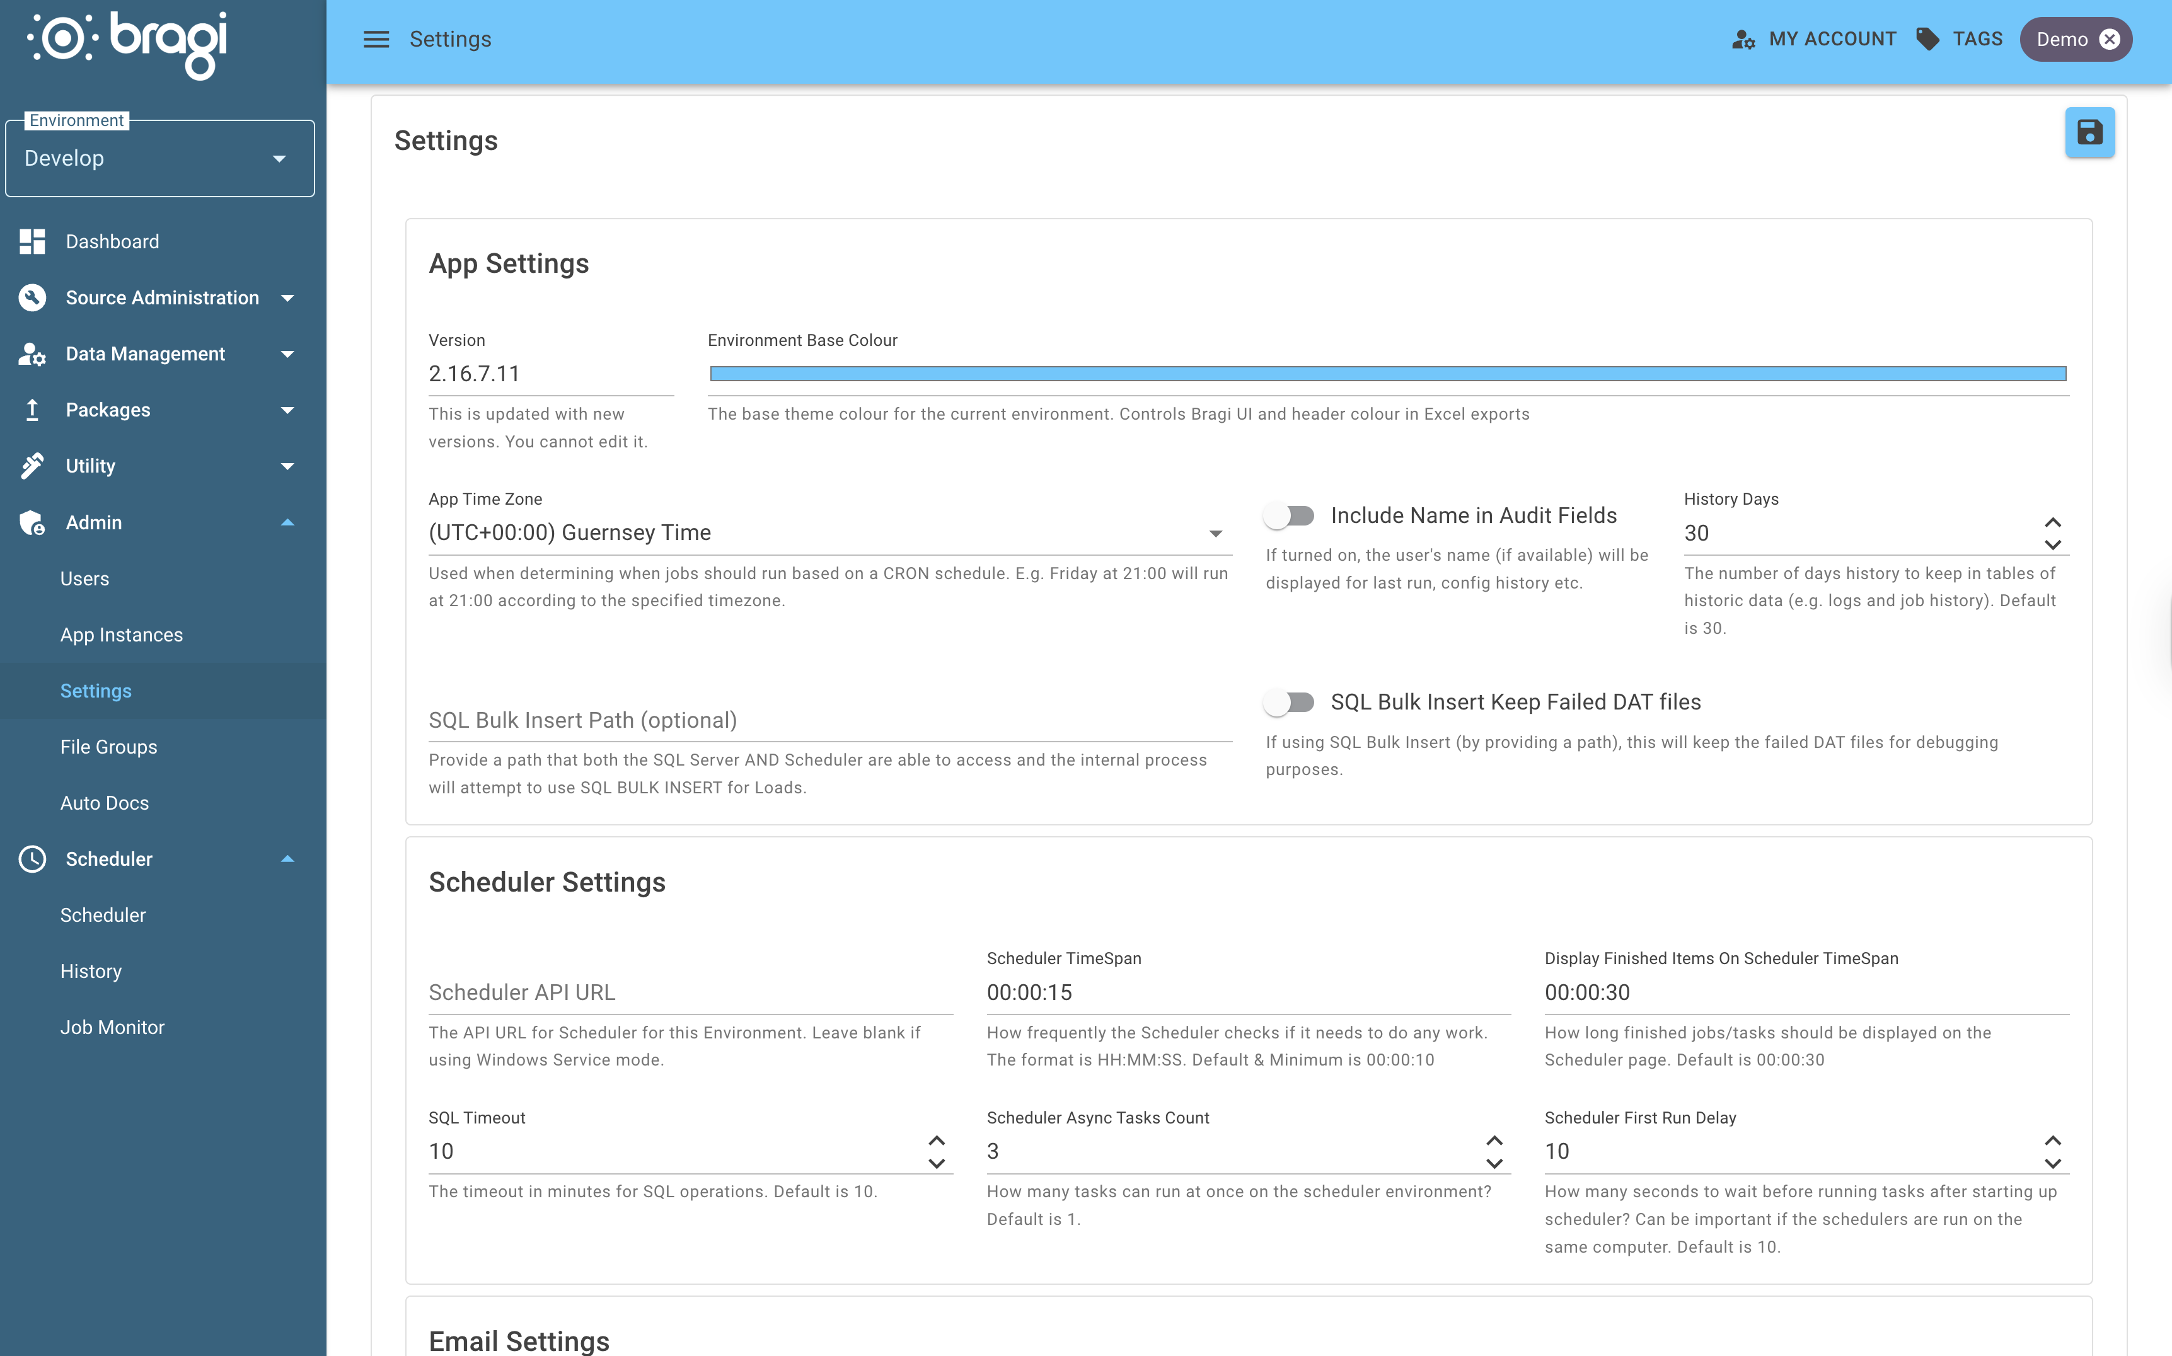
Task: Open the App Time Zone dropdown
Action: coord(830,532)
